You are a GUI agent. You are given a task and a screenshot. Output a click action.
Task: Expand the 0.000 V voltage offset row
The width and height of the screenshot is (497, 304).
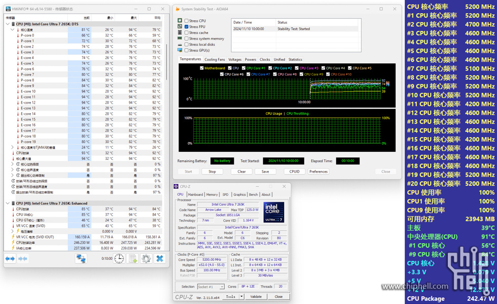pyautogui.click(x=12, y=231)
